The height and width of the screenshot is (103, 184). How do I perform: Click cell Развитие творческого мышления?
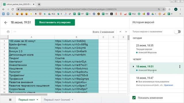pos(31,86)
